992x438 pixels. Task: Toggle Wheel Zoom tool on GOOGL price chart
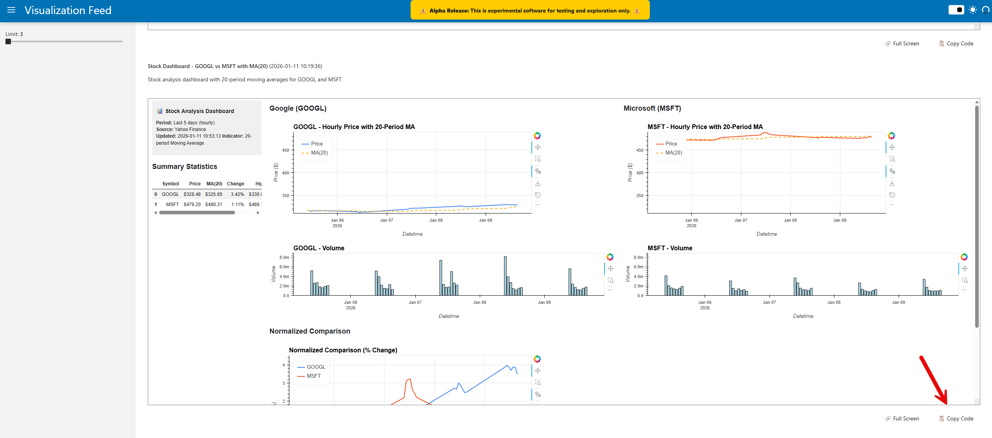tap(538, 171)
